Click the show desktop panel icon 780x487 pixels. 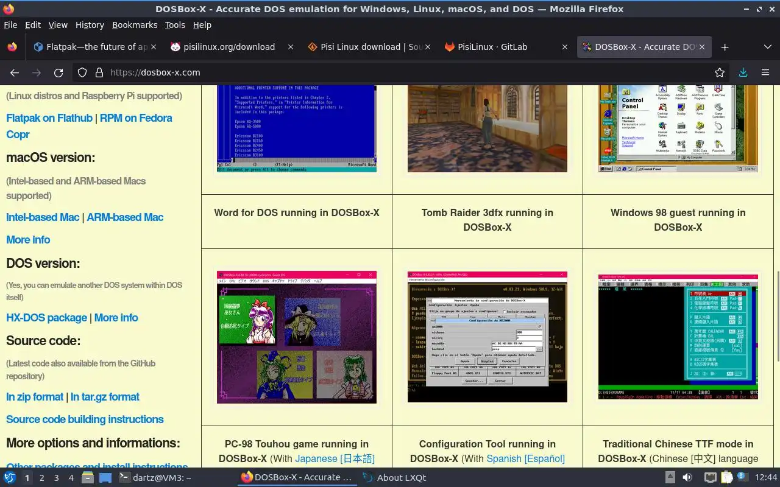(x=105, y=478)
